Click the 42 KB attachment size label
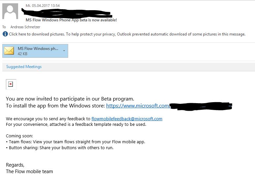This screenshot has width=255, height=183. click(22, 54)
